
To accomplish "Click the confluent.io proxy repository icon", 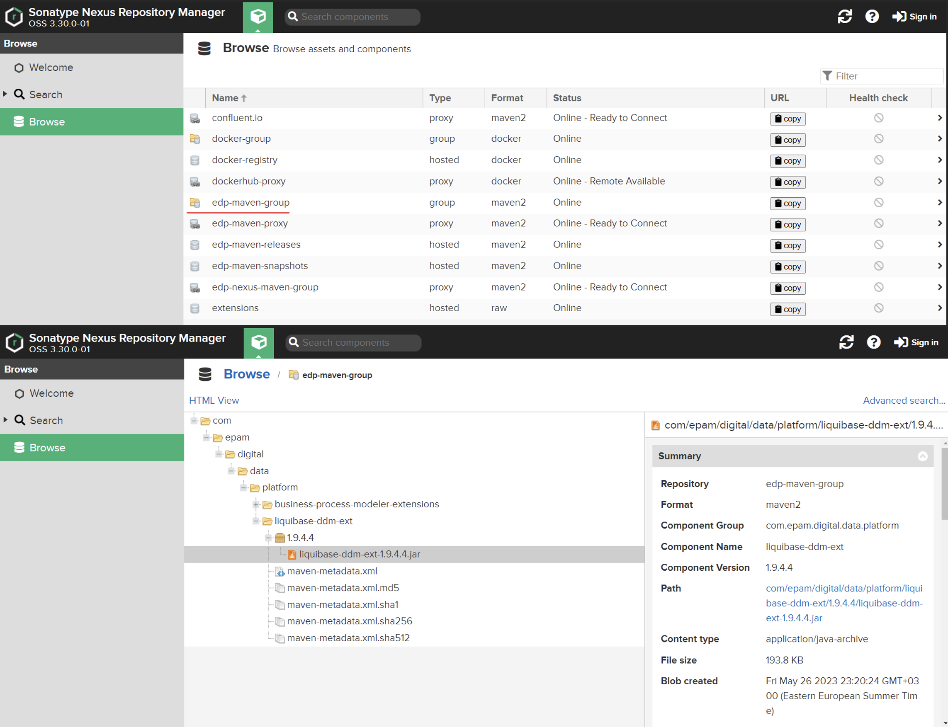I will [195, 118].
